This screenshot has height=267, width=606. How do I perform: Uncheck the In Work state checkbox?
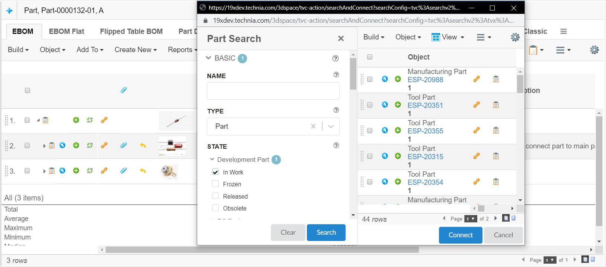tap(215, 172)
